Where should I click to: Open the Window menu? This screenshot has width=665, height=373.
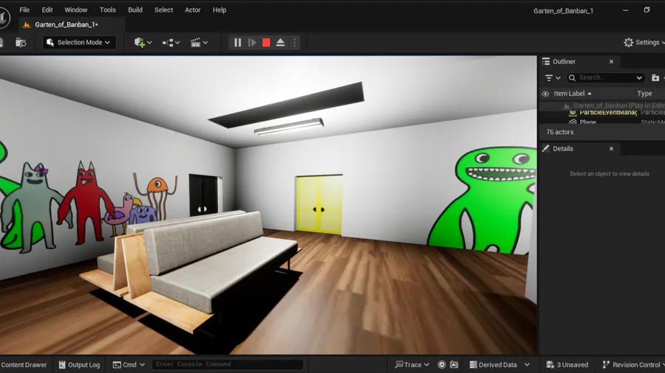pos(76,10)
